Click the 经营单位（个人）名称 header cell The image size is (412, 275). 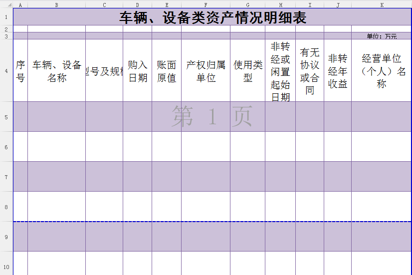(x=382, y=71)
